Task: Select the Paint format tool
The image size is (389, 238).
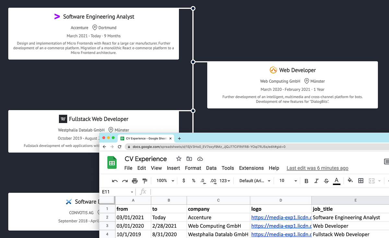Action: coord(145,181)
